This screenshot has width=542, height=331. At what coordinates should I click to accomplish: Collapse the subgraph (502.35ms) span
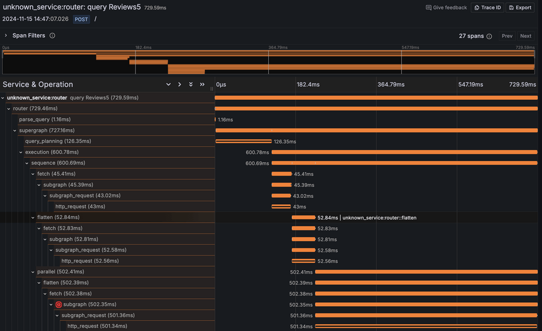click(51, 304)
